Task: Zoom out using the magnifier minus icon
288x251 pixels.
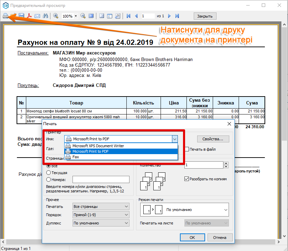Action: coord(83,16)
